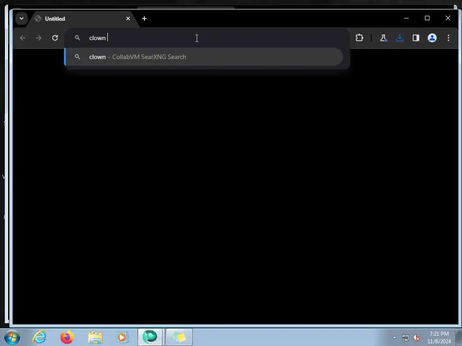Launch Firefox from the taskbar
Screen dimensions: 462x346
point(67,337)
